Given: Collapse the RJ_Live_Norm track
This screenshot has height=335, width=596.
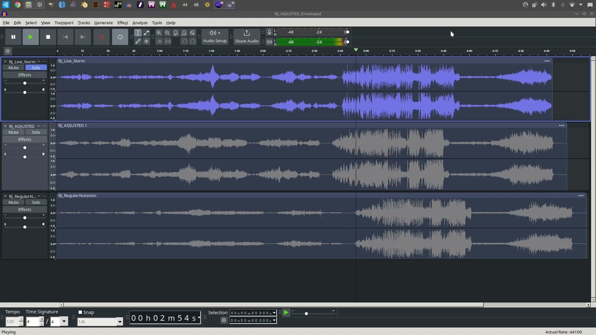Looking at the screenshot, I should pyautogui.click(x=39, y=61).
